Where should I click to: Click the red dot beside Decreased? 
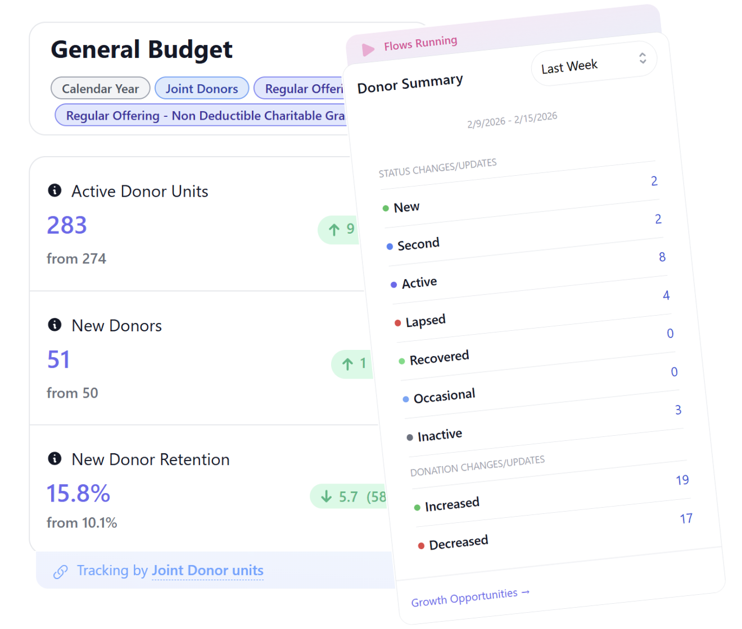(421, 546)
